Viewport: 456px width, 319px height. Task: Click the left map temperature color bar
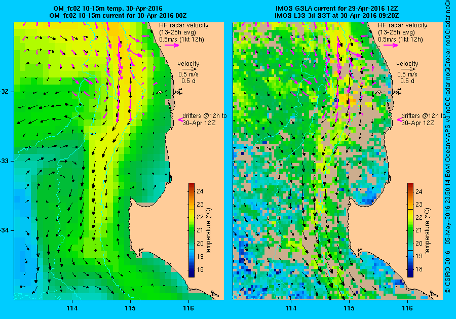[192, 230]
